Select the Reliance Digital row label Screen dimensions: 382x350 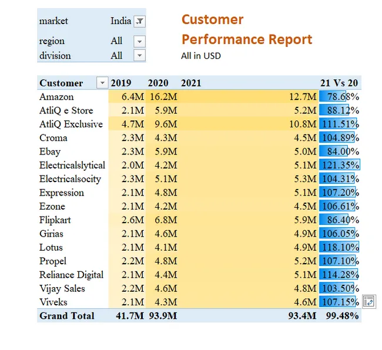coord(71,275)
